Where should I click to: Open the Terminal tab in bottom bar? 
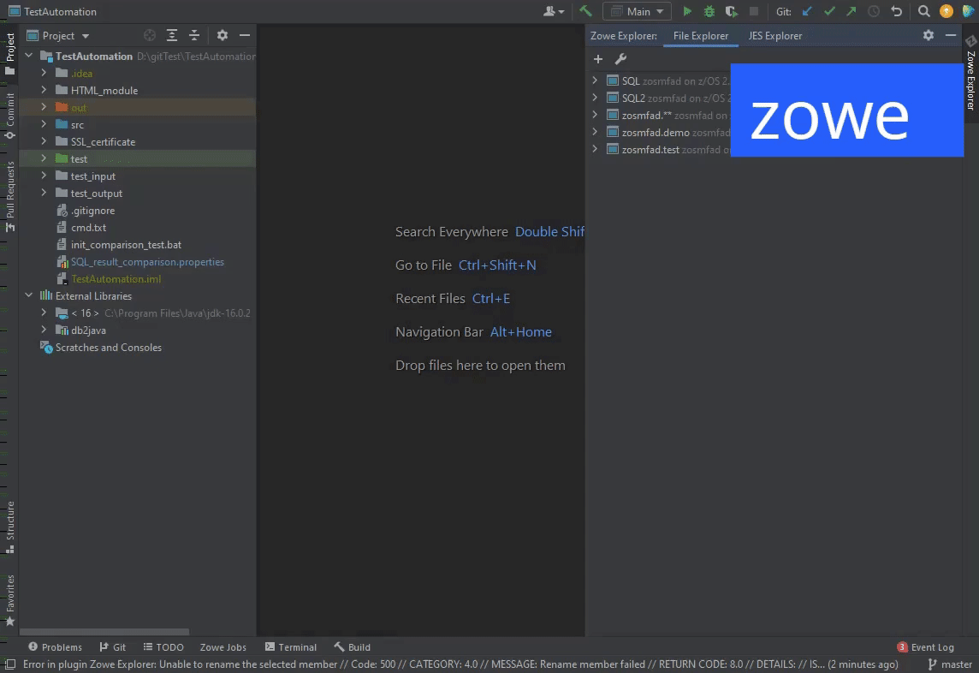point(290,647)
